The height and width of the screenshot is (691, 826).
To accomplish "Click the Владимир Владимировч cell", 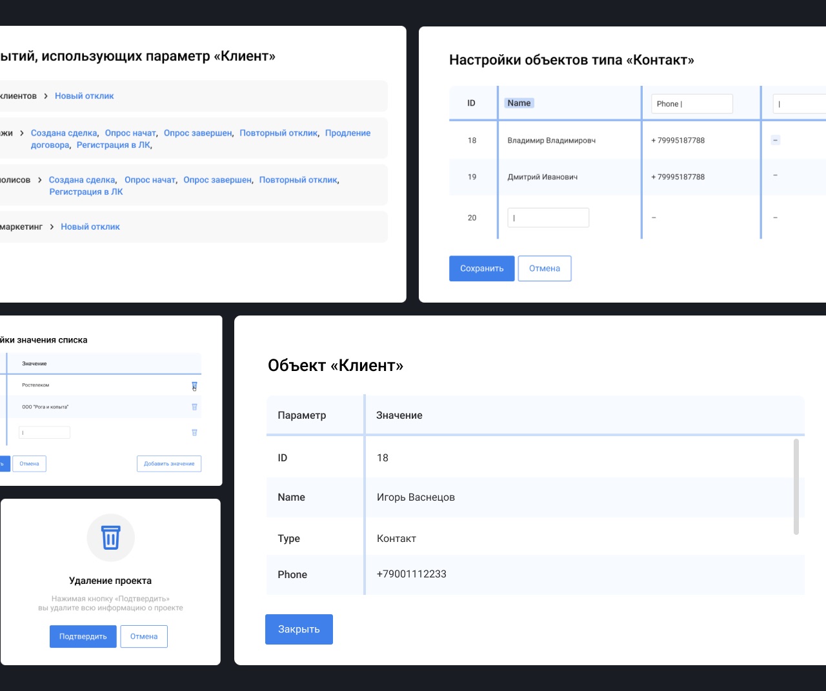I will [551, 140].
